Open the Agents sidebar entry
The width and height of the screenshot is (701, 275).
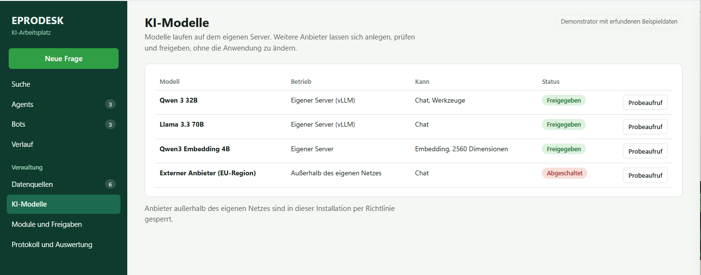[64, 105]
